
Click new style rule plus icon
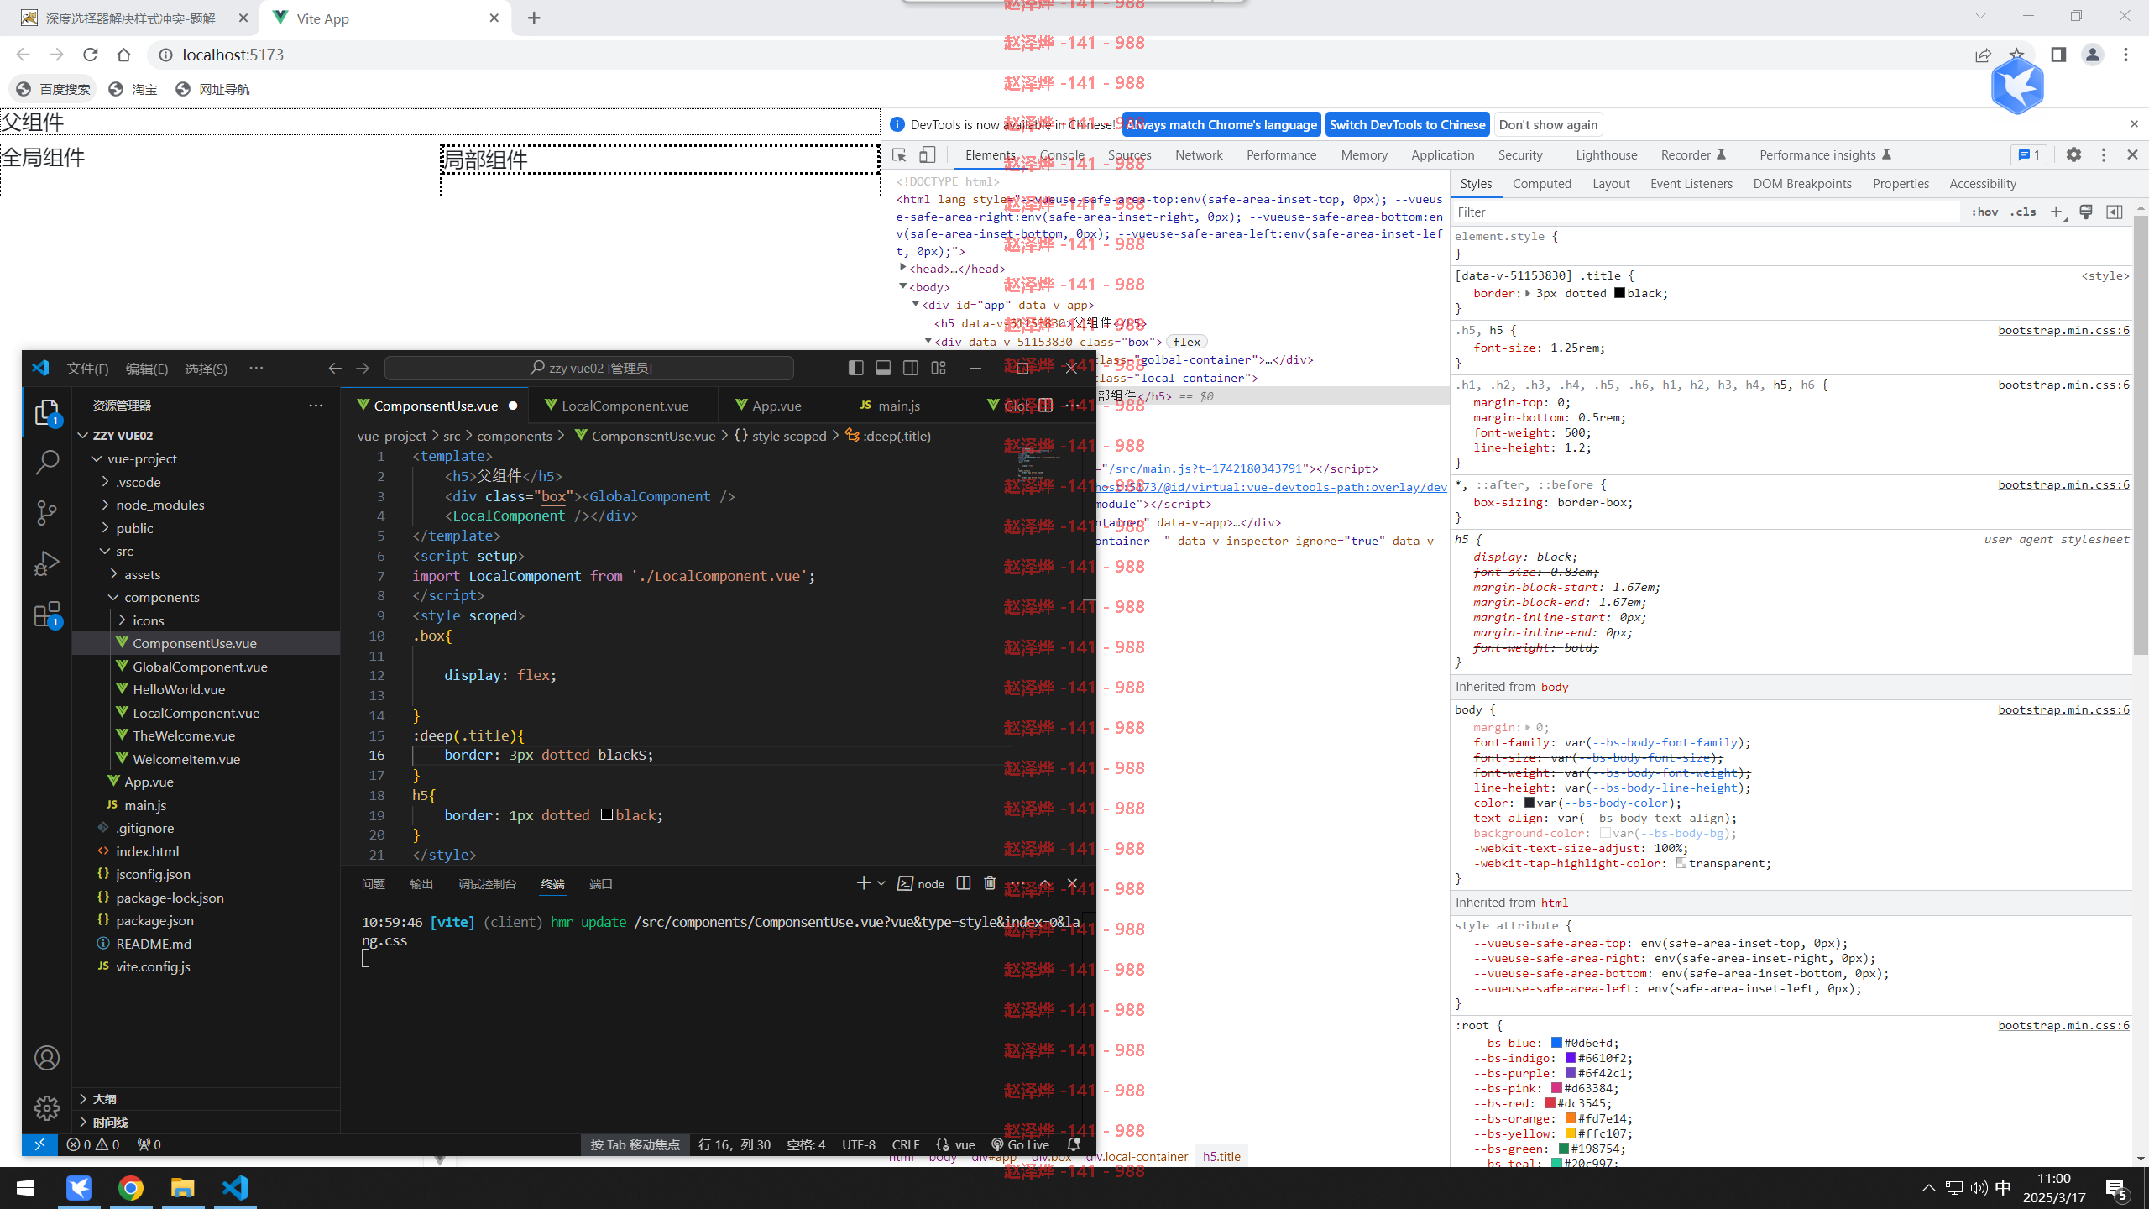[2057, 212]
